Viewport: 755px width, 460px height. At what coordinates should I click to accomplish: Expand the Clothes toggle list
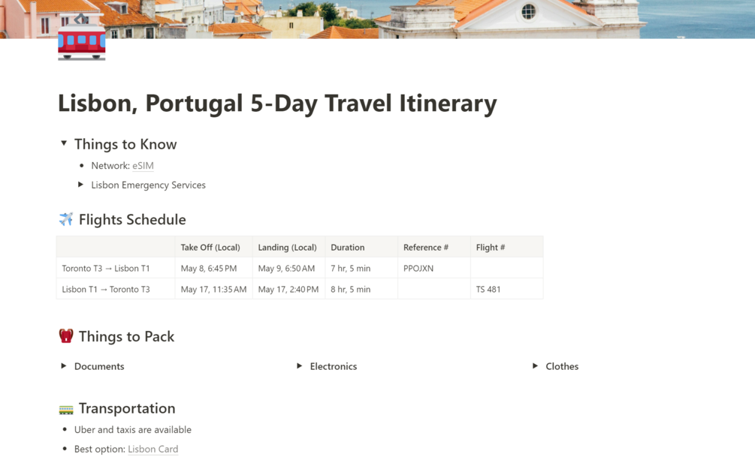point(535,366)
